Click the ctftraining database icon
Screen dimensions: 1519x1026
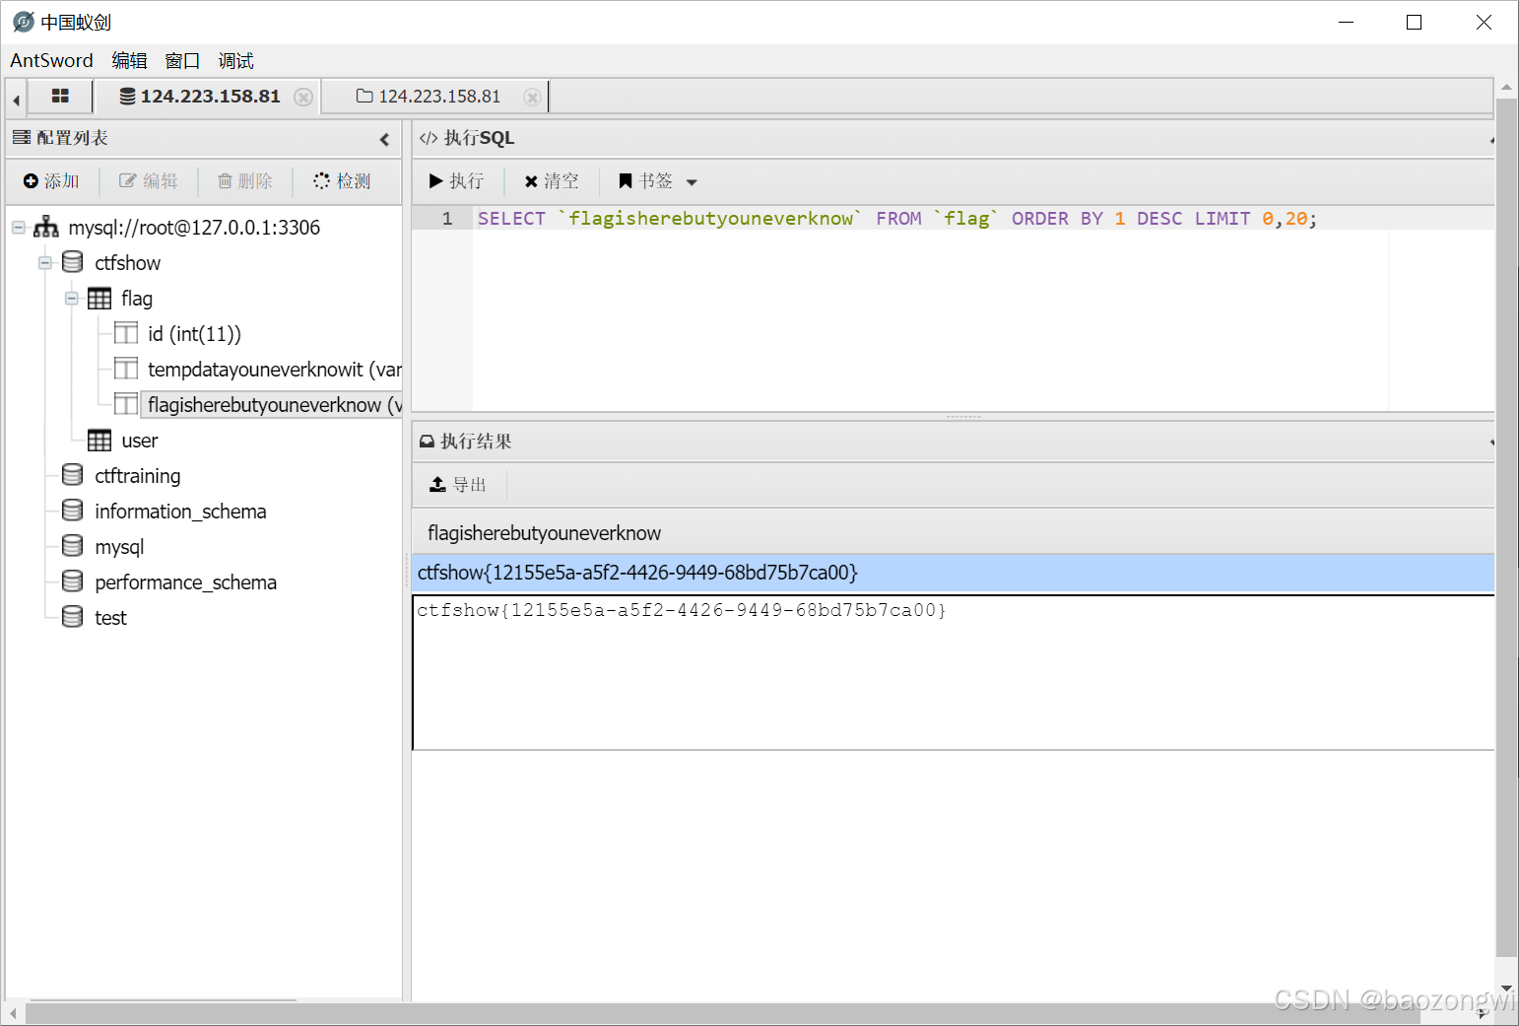coord(72,474)
